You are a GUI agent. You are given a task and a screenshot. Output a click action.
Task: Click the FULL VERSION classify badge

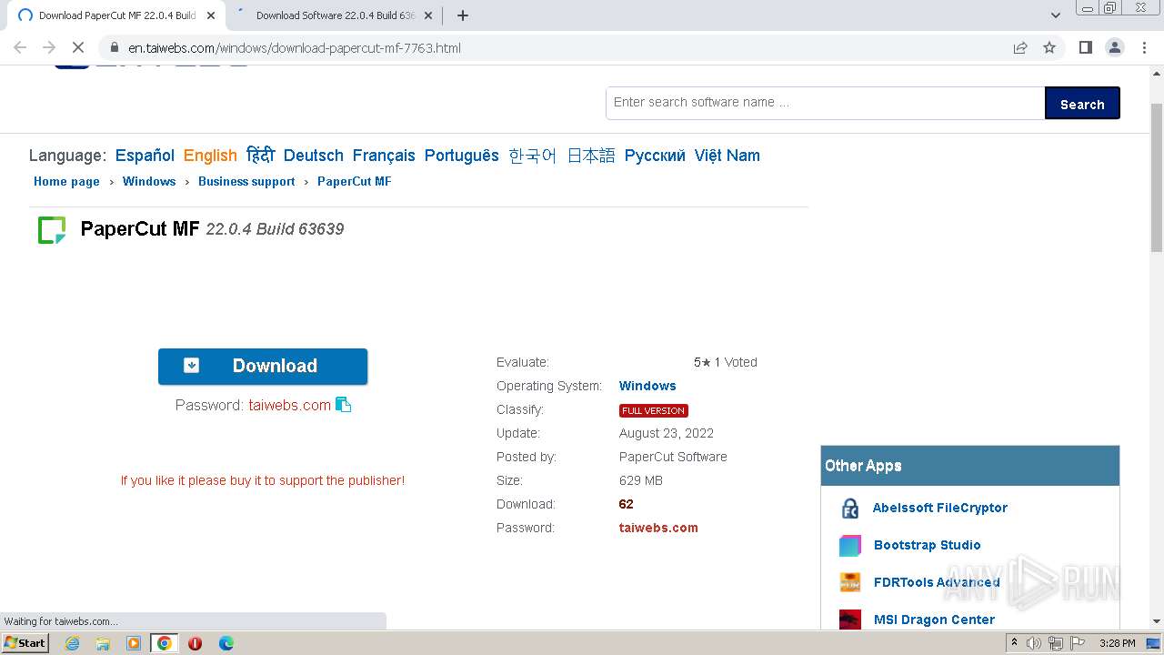654,410
